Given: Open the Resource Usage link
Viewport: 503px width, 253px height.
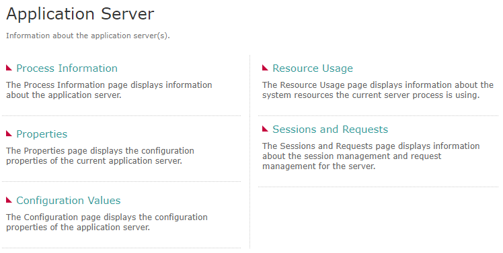Looking at the screenshot, I should tap(313, 68).
